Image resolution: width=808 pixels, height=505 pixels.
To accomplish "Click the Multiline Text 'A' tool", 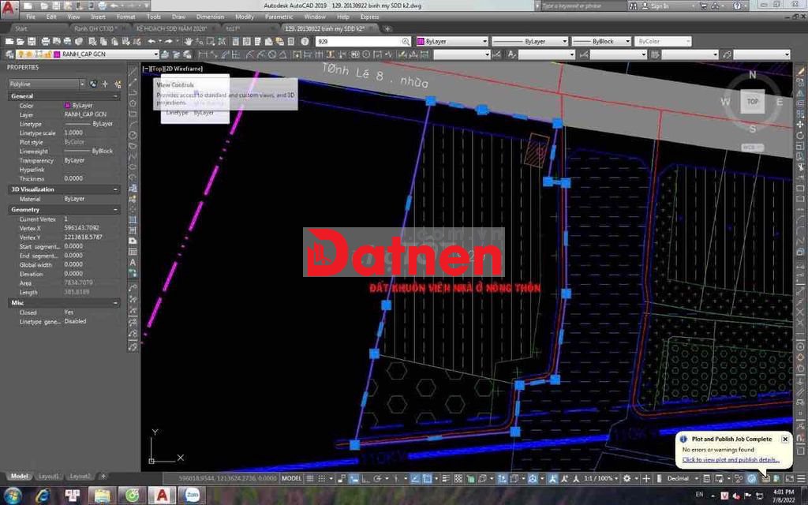I will coord(133,263).
